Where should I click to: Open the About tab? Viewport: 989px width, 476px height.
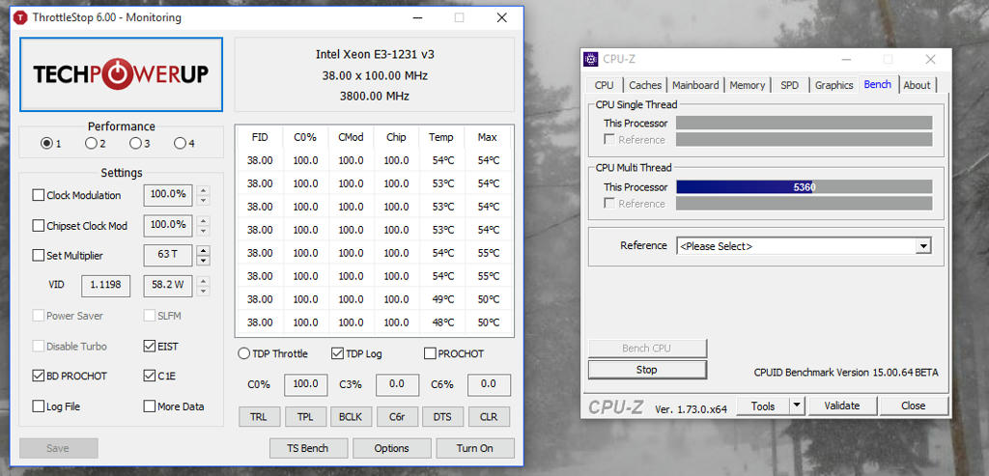click(917, 85)
